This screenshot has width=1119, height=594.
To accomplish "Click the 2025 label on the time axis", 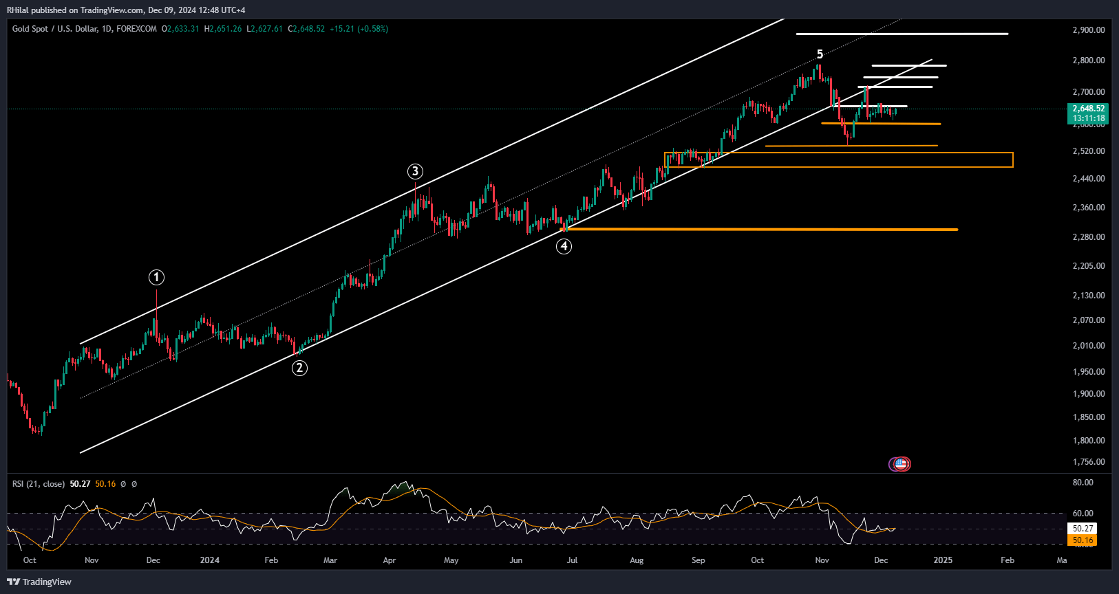I will click(943, 560).
